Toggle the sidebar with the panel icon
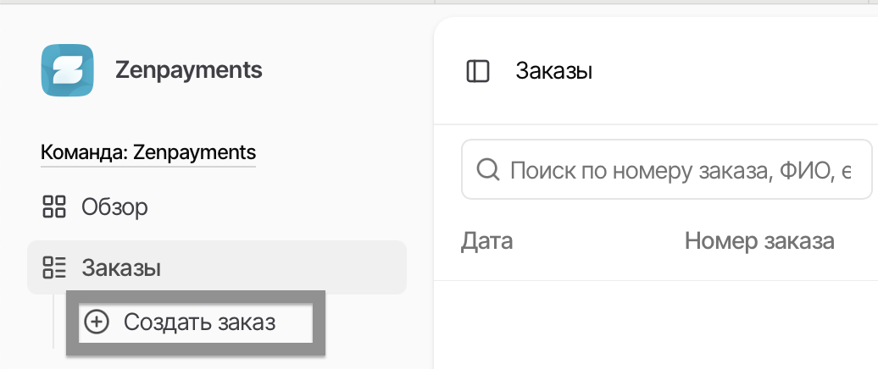This screenshot has height=369, width=878. pos(478,71)
